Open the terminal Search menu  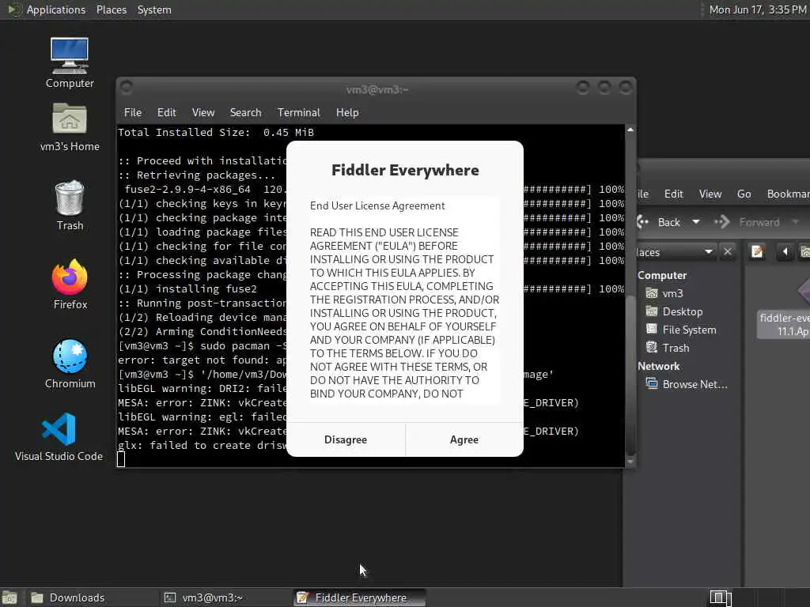pos(245,112)
